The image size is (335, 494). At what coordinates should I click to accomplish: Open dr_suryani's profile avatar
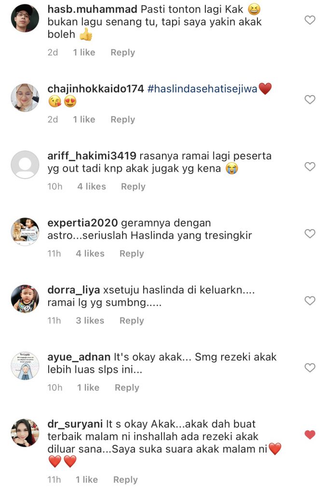coord(25,433)
